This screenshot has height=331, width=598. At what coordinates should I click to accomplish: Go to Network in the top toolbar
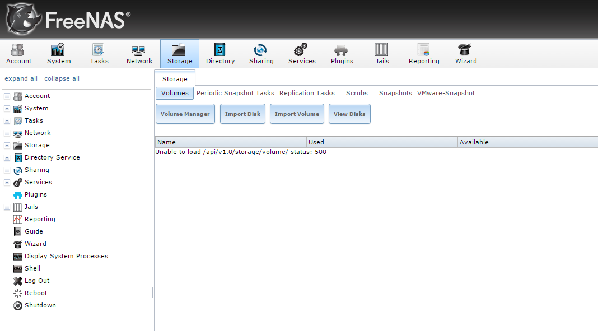click(139, 54)
